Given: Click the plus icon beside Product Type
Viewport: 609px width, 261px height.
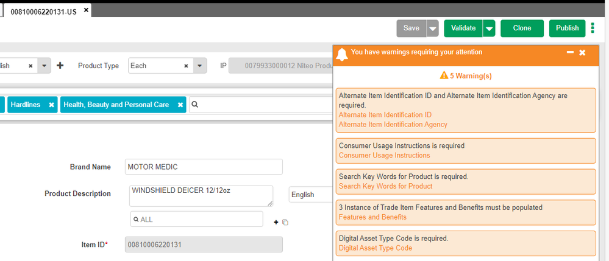Looking at the screenshot, I should click(60, 66).
